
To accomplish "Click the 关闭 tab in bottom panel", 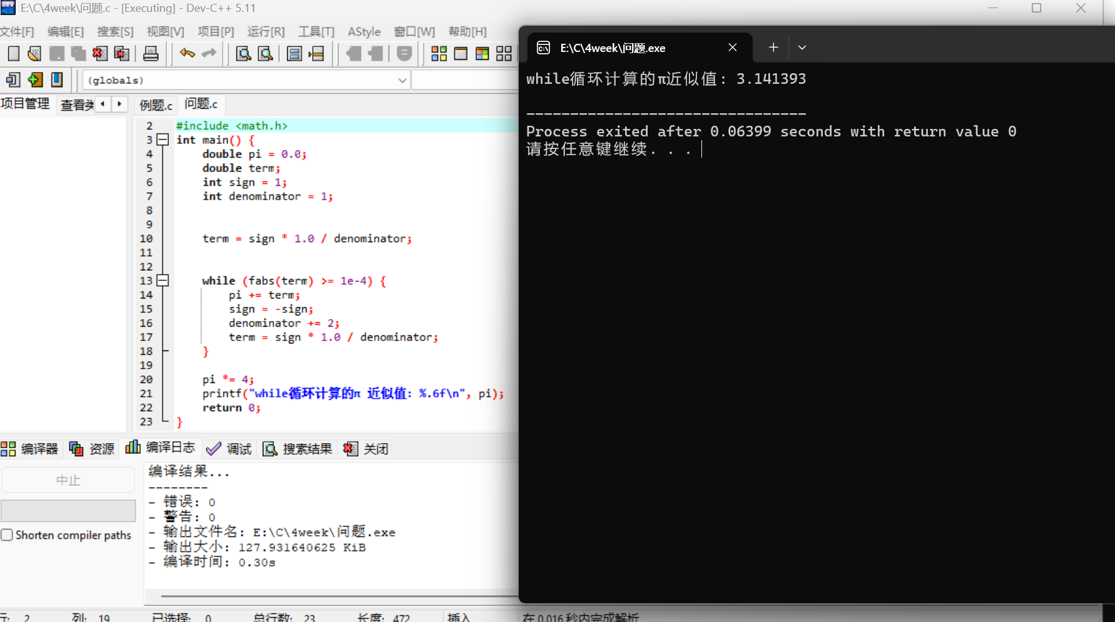I will 366,449.
